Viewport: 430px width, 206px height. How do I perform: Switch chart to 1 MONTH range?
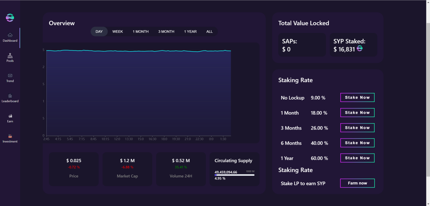[x=141, y=32]
